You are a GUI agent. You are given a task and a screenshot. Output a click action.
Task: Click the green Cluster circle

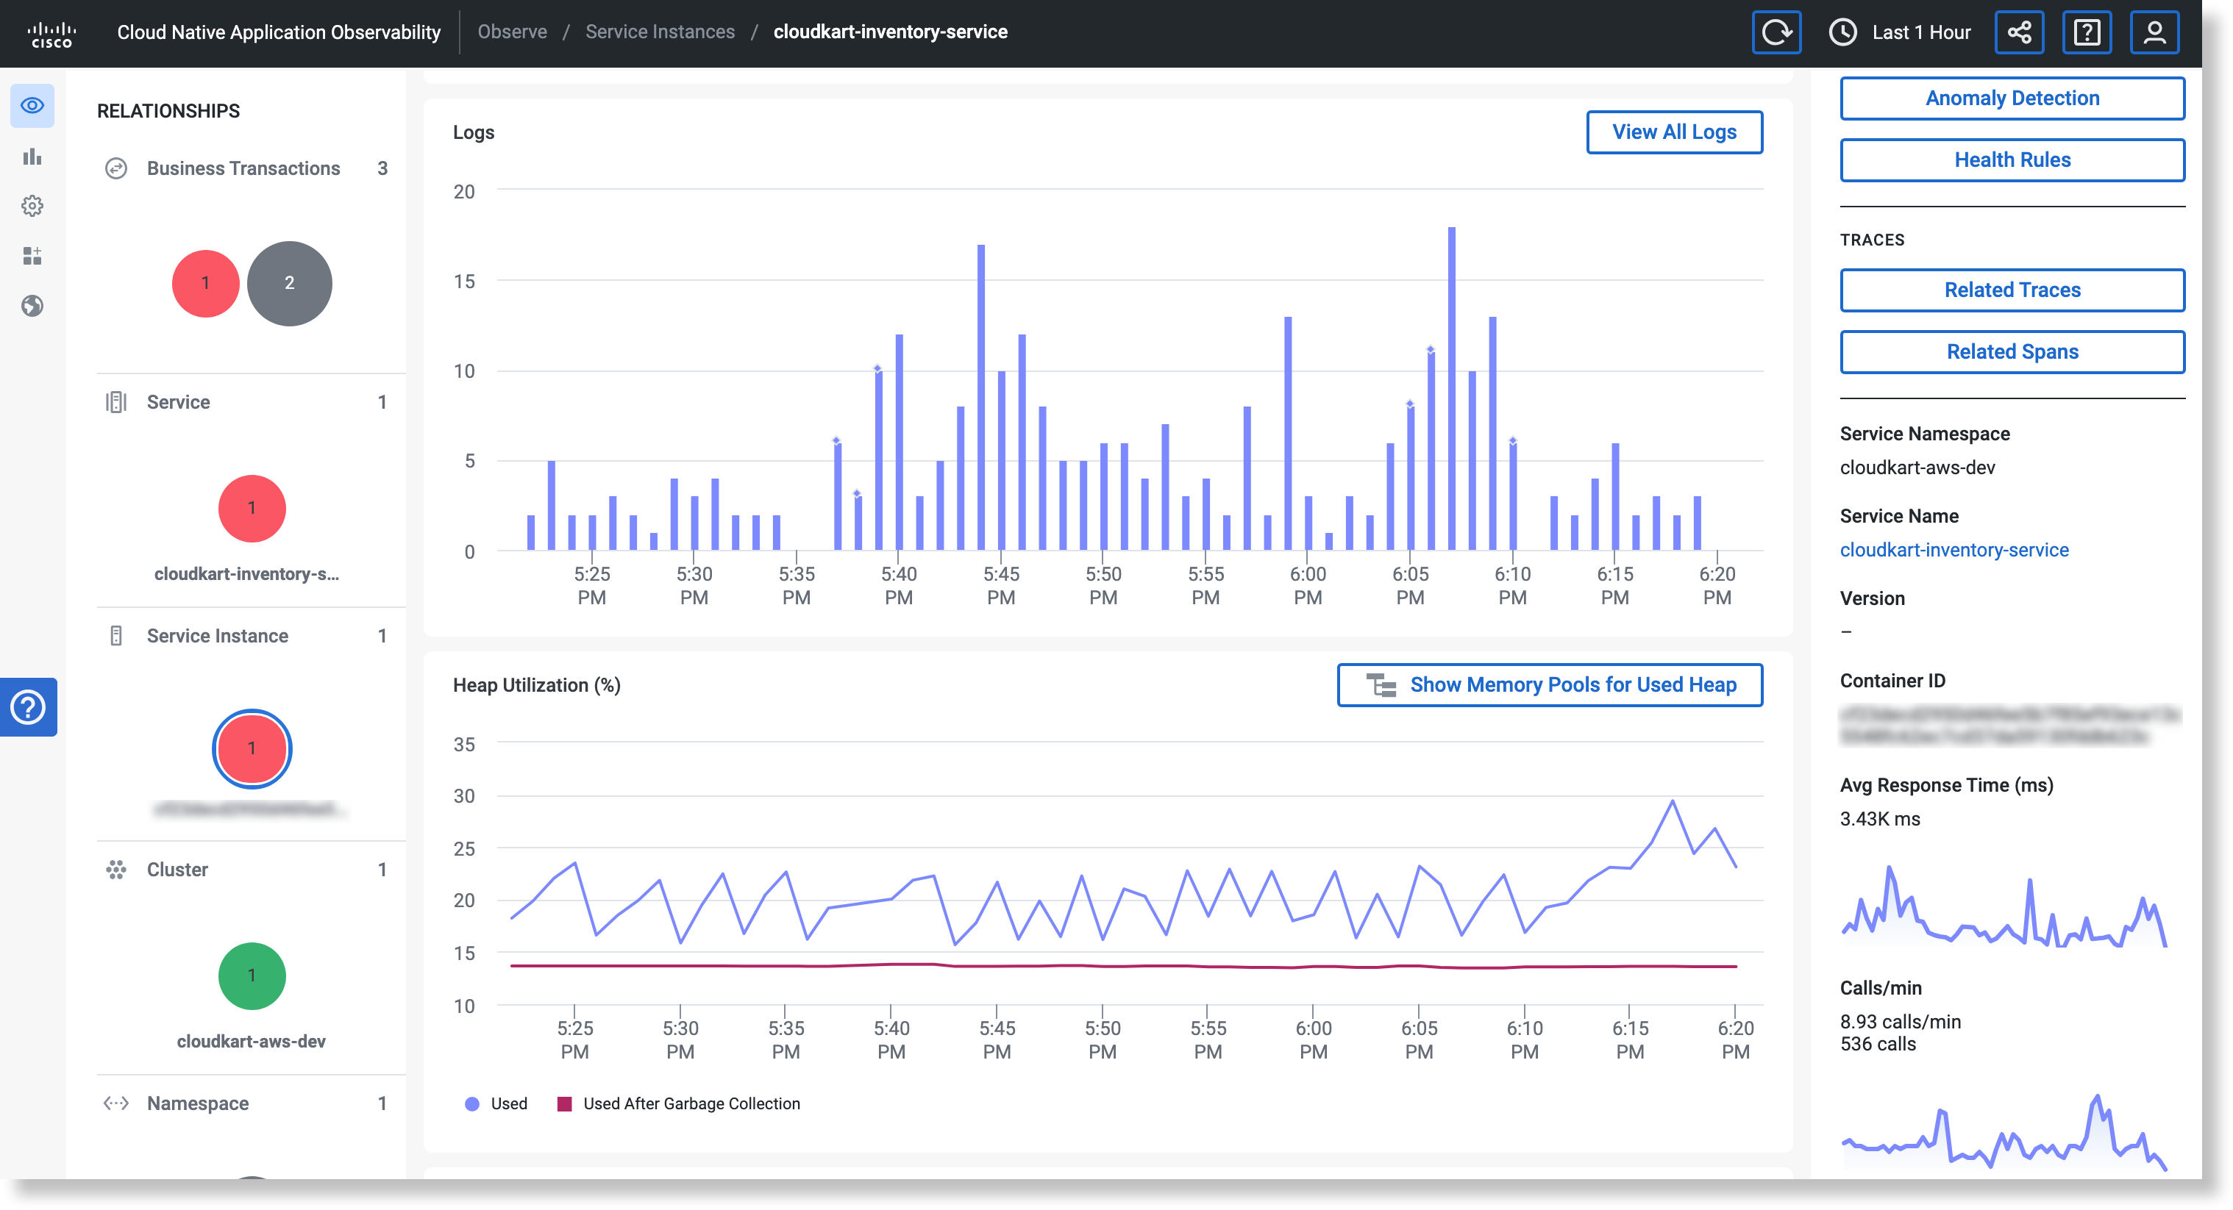pyautogui.click(x=252, y=976)
